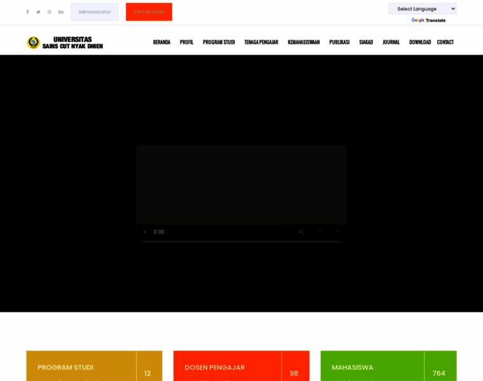Open the PROFIL menu
The width and height of the screenshot is (483, 381).
(x=186, y=42)
